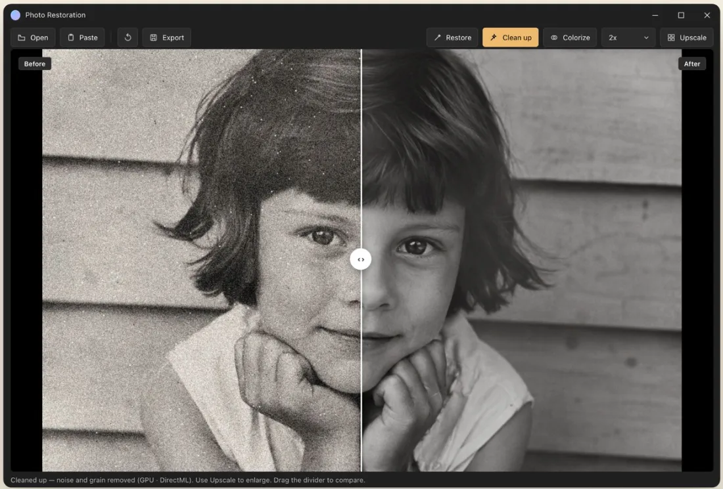Screen dimensions: 723x489
Task: Click the comparison divider handle
Action: (x=361, y=260)
